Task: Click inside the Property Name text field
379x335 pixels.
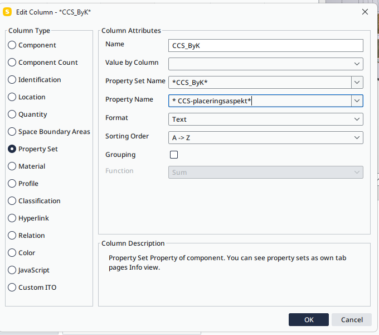Action: pyautogui.click(x=260, y=100)
